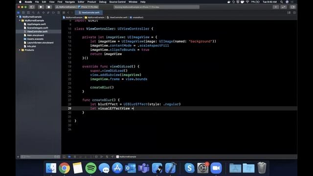
Task: Open MyBlurredExample project in jump bar
Action: point(73,18)
